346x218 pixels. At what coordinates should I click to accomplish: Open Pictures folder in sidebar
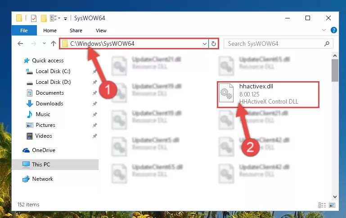[x=45, y=125]
